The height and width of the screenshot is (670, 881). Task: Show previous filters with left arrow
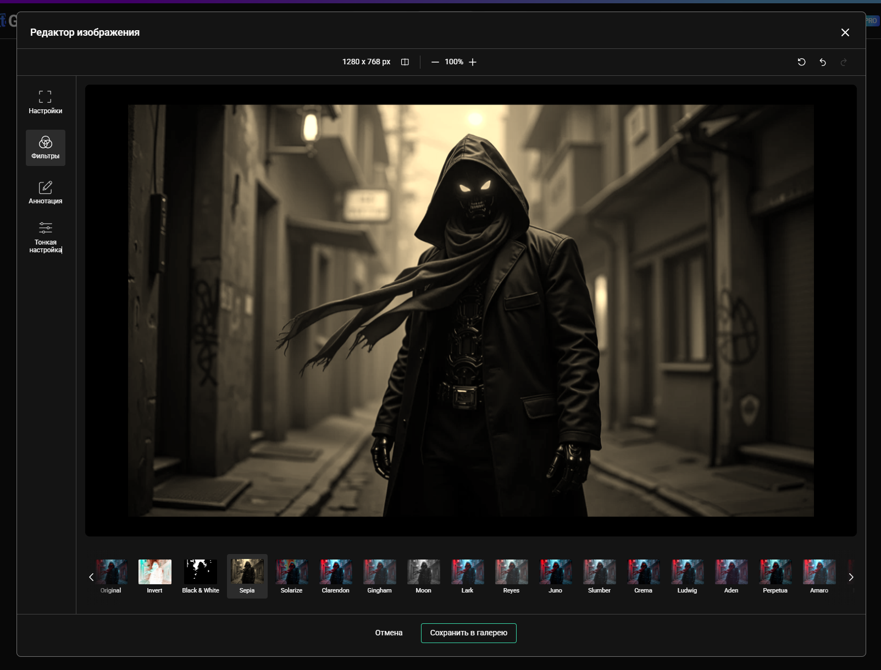[91, 577]
